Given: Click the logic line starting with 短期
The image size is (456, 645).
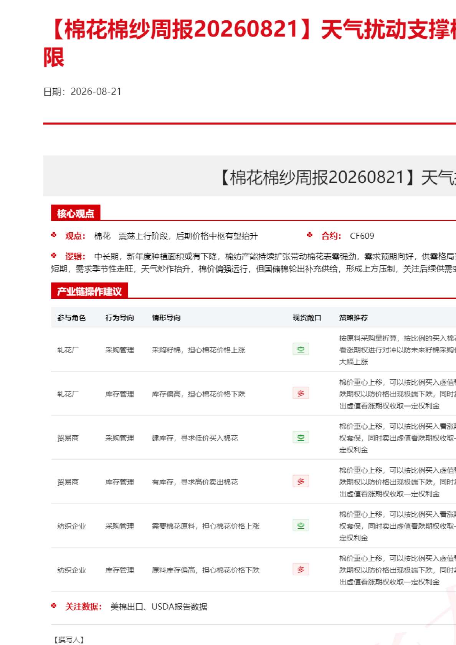Looking at the screenshot, I should 253,269.
